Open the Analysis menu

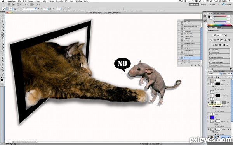pos(59,1)
